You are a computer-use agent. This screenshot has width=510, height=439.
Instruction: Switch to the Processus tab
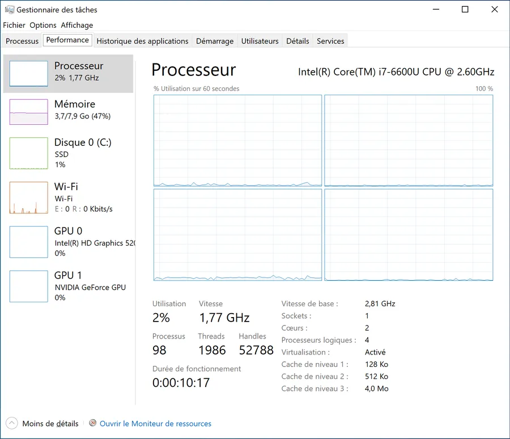pyautogui.click(x=22, y=41)
